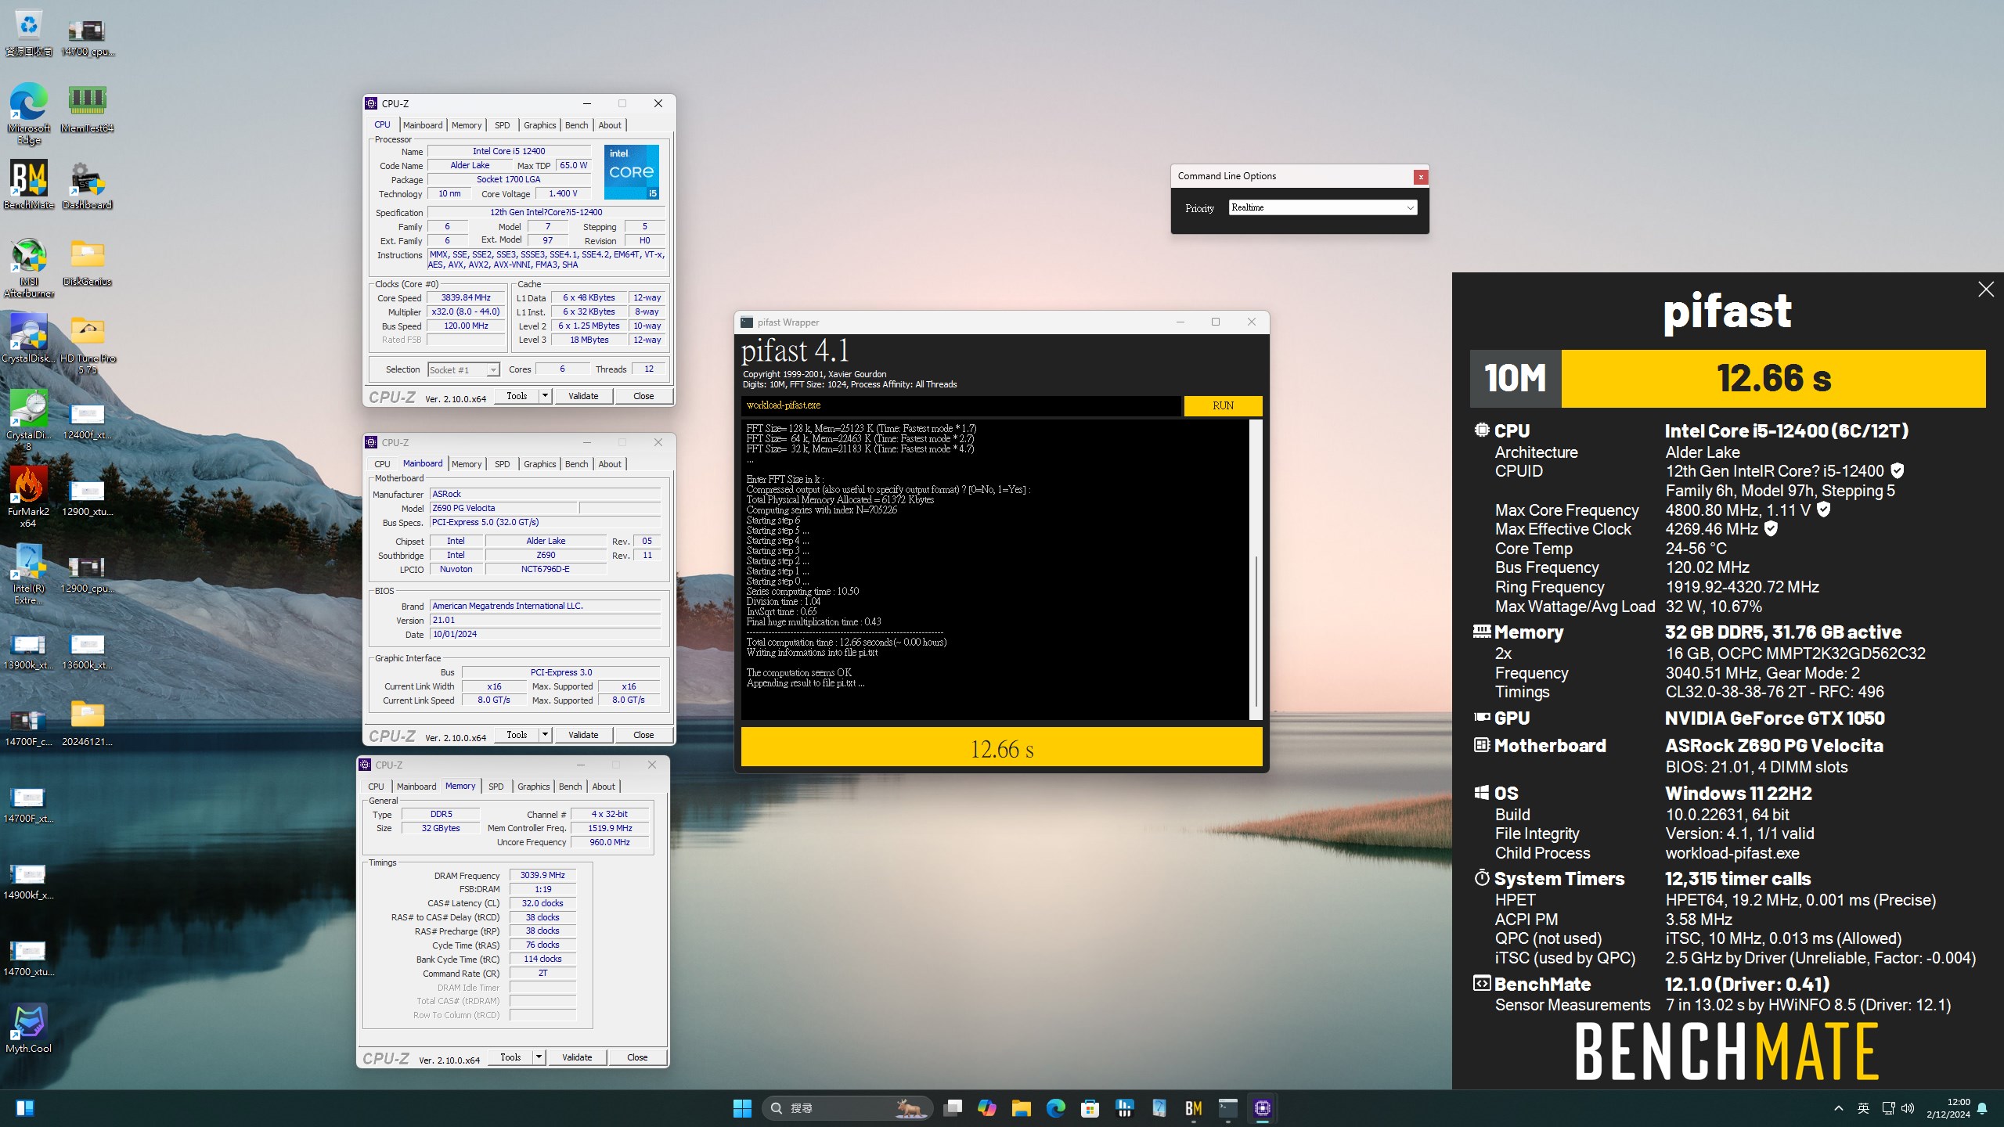The height and width of the screenshot is (1127, 2004).
Task: Open Microsoft Edge desktop shortcut
Action: coord(28,113)
